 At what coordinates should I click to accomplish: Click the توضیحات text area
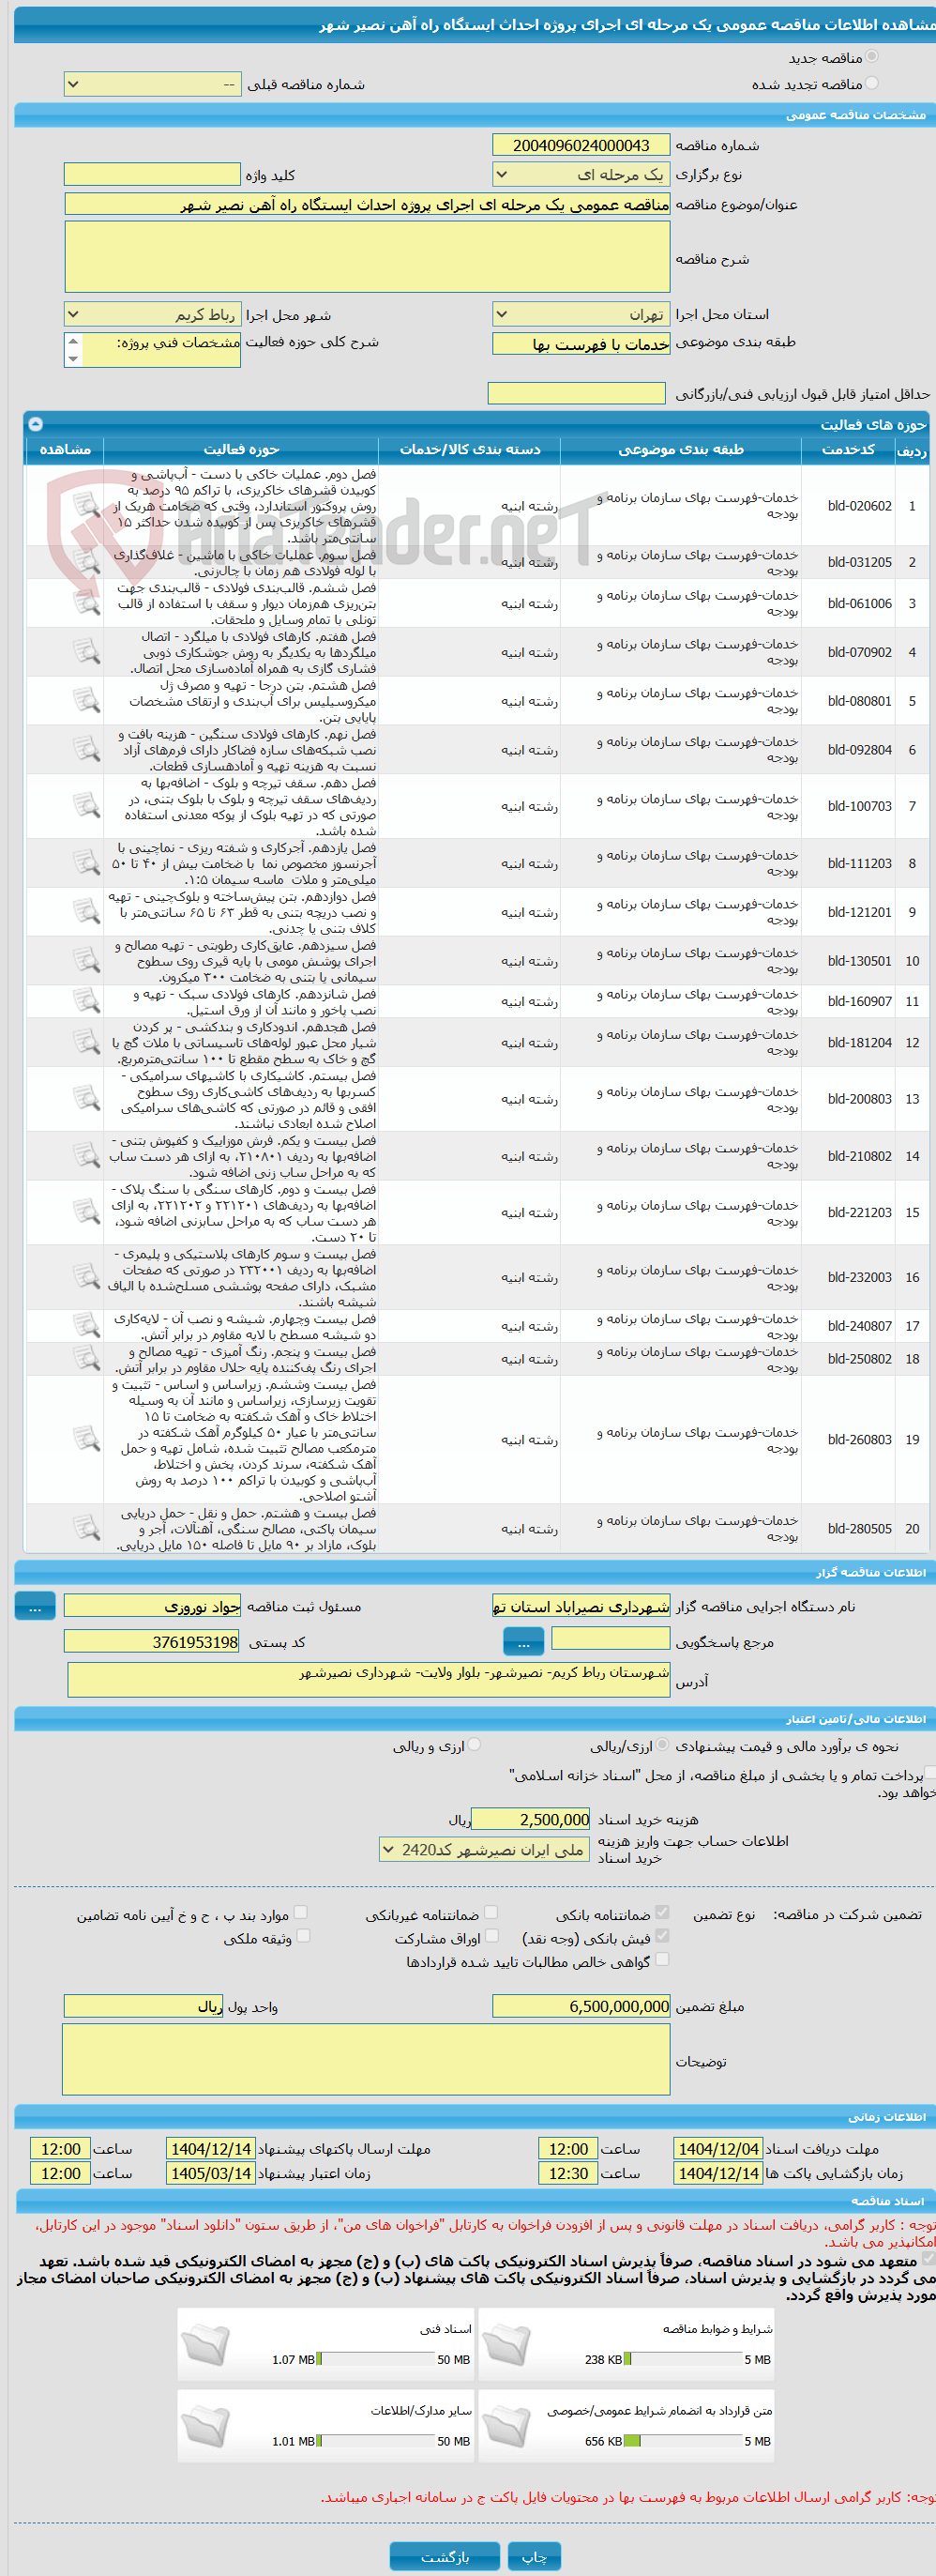coord(367,2059)
